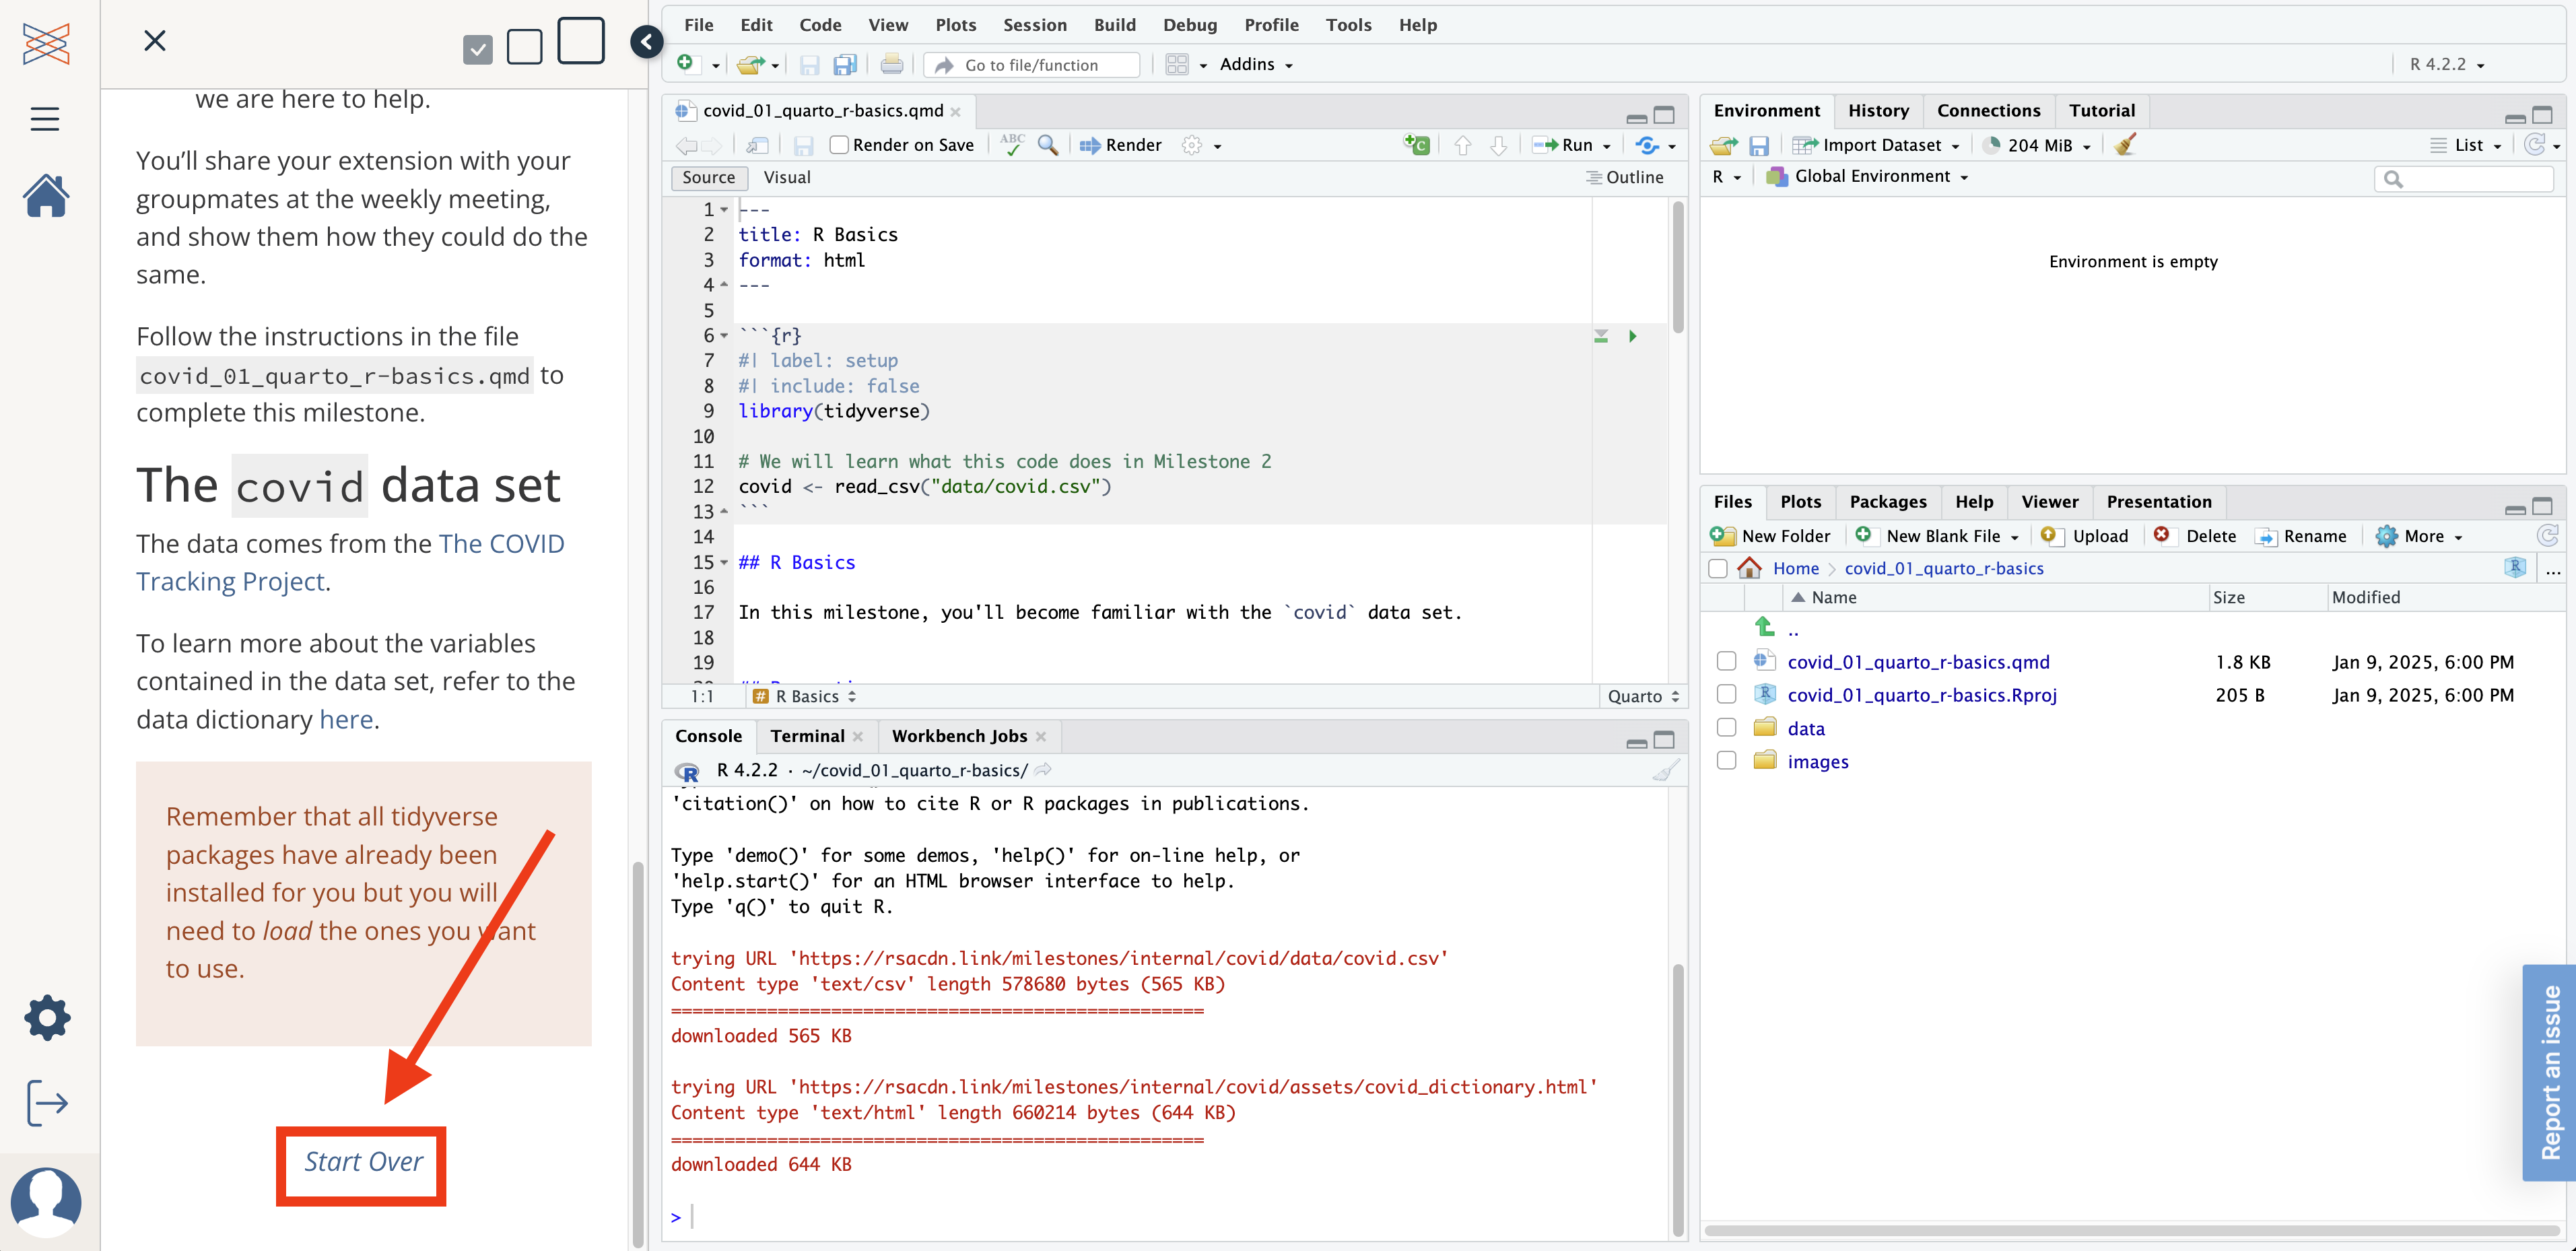Check the box beside the data folder
The height and width of the screenshot is (1251, 2576).
coord(1726,728)
